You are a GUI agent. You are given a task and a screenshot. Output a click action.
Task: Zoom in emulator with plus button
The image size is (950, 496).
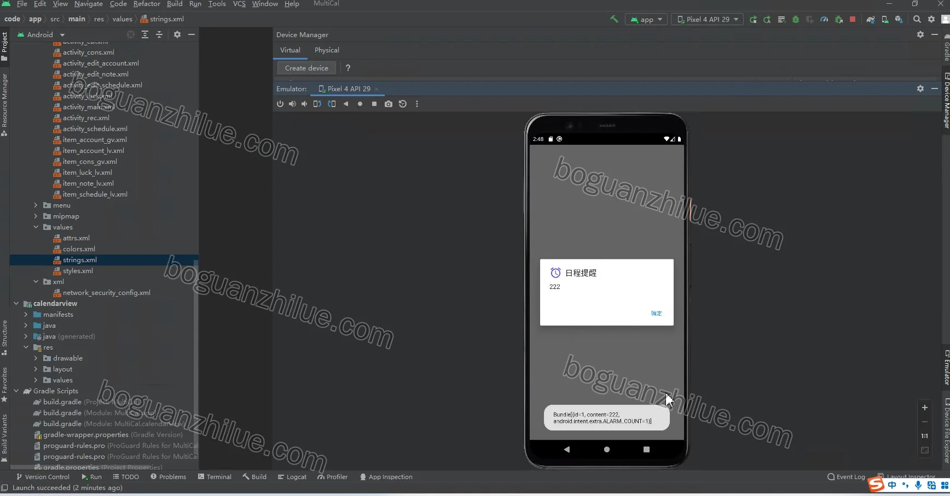[x=924, y=408]
